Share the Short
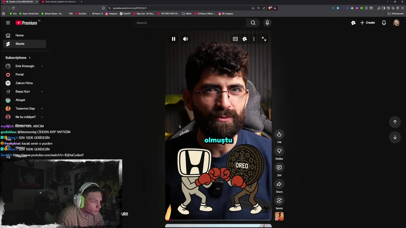 tap(279, 184)
